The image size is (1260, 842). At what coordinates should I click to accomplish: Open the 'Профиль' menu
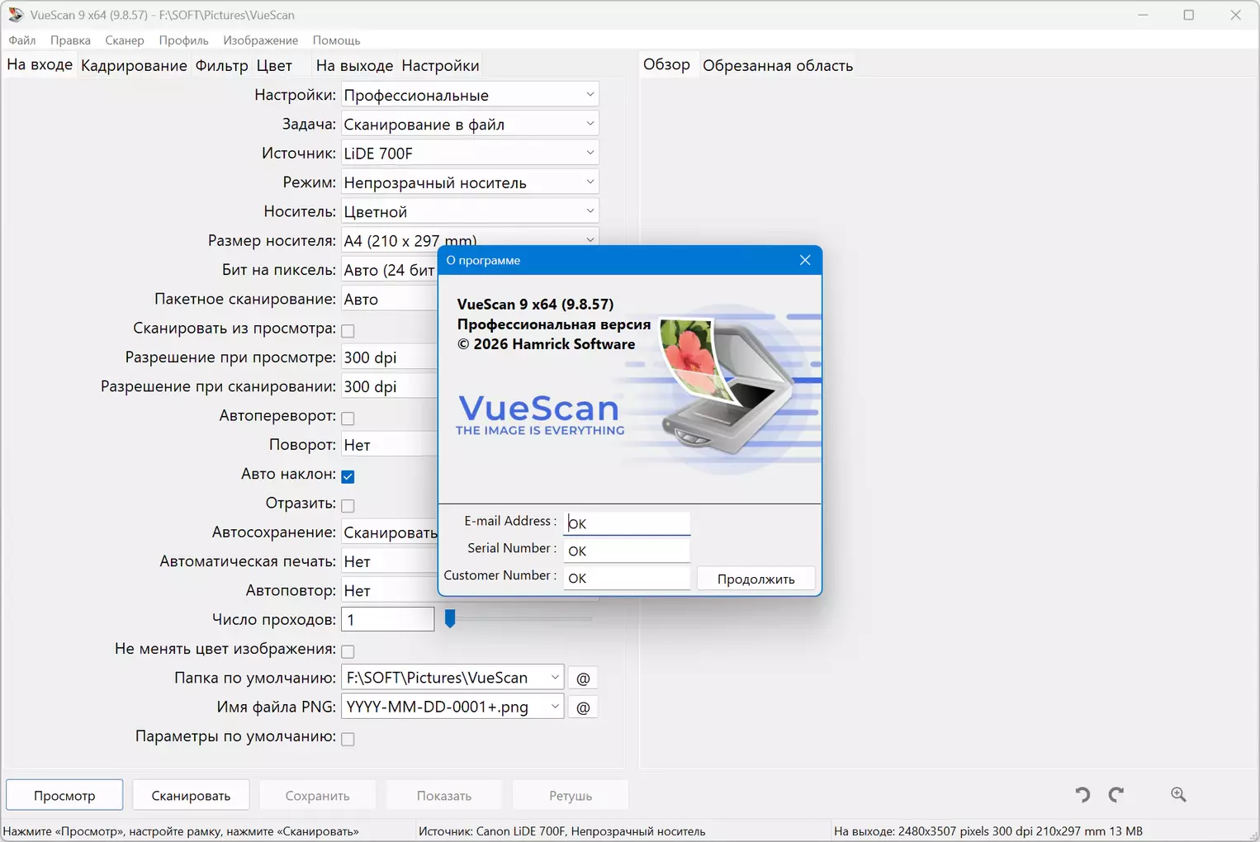[183, 40]
